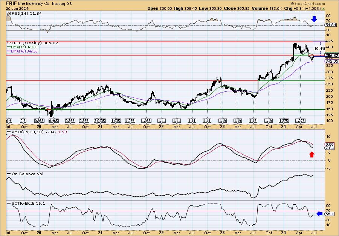Click the -5 label on the PMO axis
The height and width of the screenshot is (236, 339).
(328, 168)
